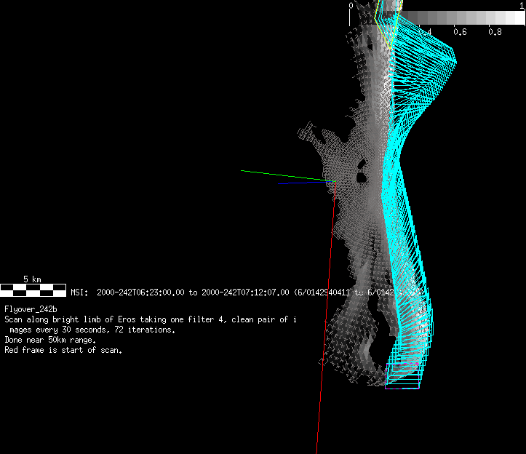
Task: Click the 0 marker at the legend start
Action: point(351,5)
